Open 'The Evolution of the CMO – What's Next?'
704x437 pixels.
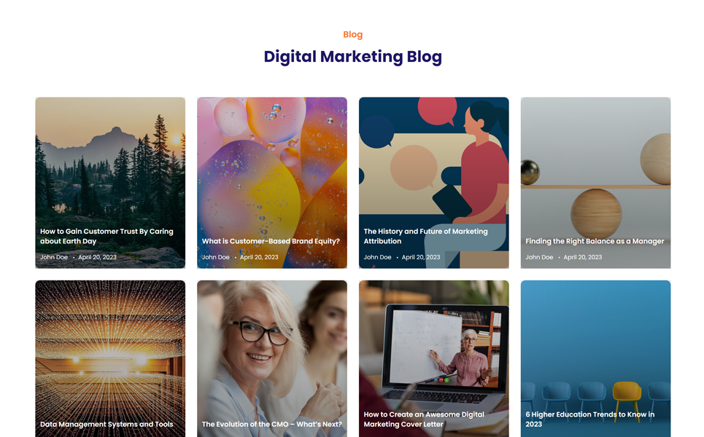[x=271, y=424]
